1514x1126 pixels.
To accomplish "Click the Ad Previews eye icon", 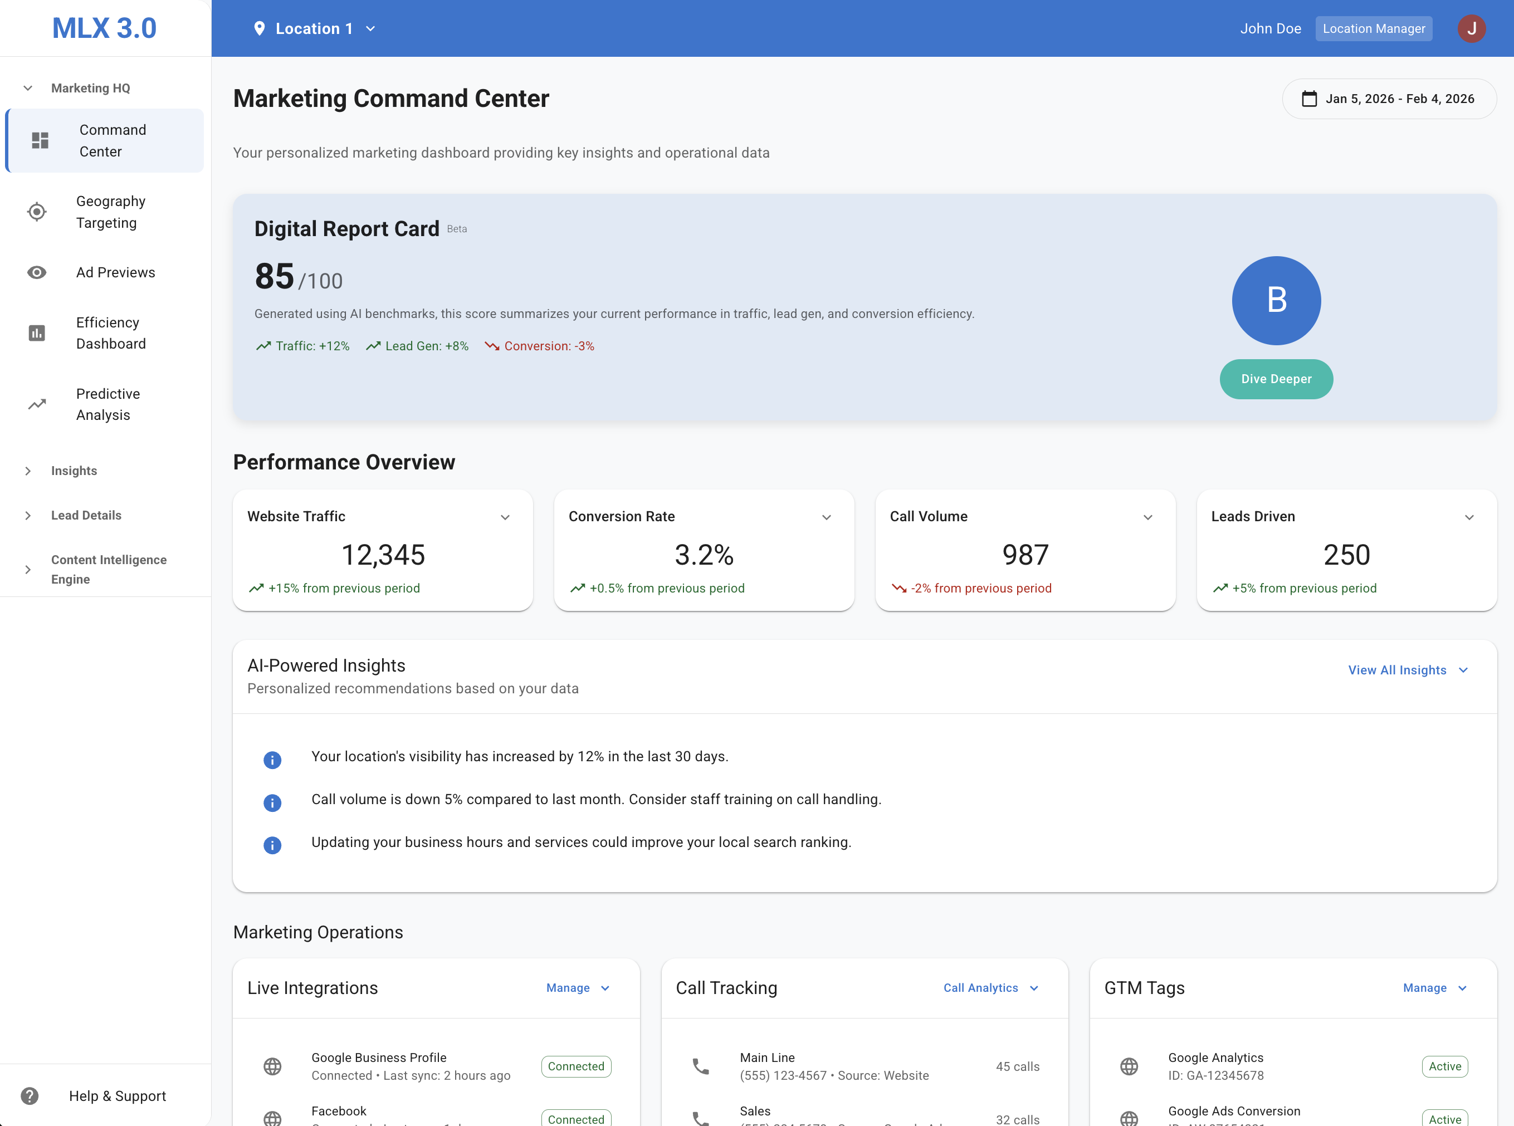I will [37, 273].
